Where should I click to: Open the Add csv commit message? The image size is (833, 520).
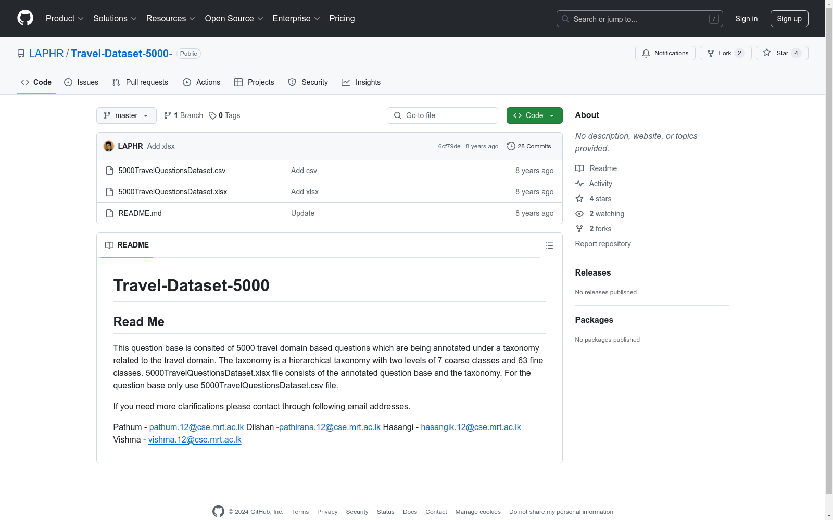304,171
